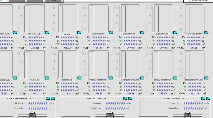
Task: Open cyan trend icon beside Diesel(L) Genset Tank 1
Action: tap(175, 78)
